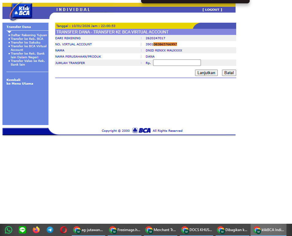Click the NO. VIRTUAL ACCOUNT label
The width and height of the screenshot is (292, 236).
(x=74, y=44)
